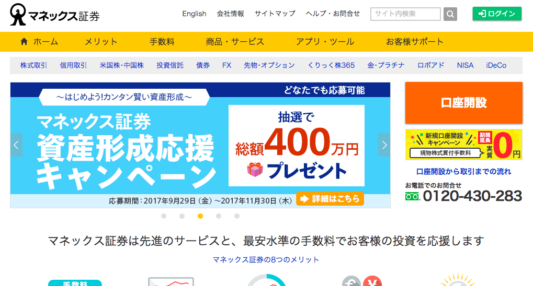
Task: Open the 手数料 menu item
Action: pos(162,42)
